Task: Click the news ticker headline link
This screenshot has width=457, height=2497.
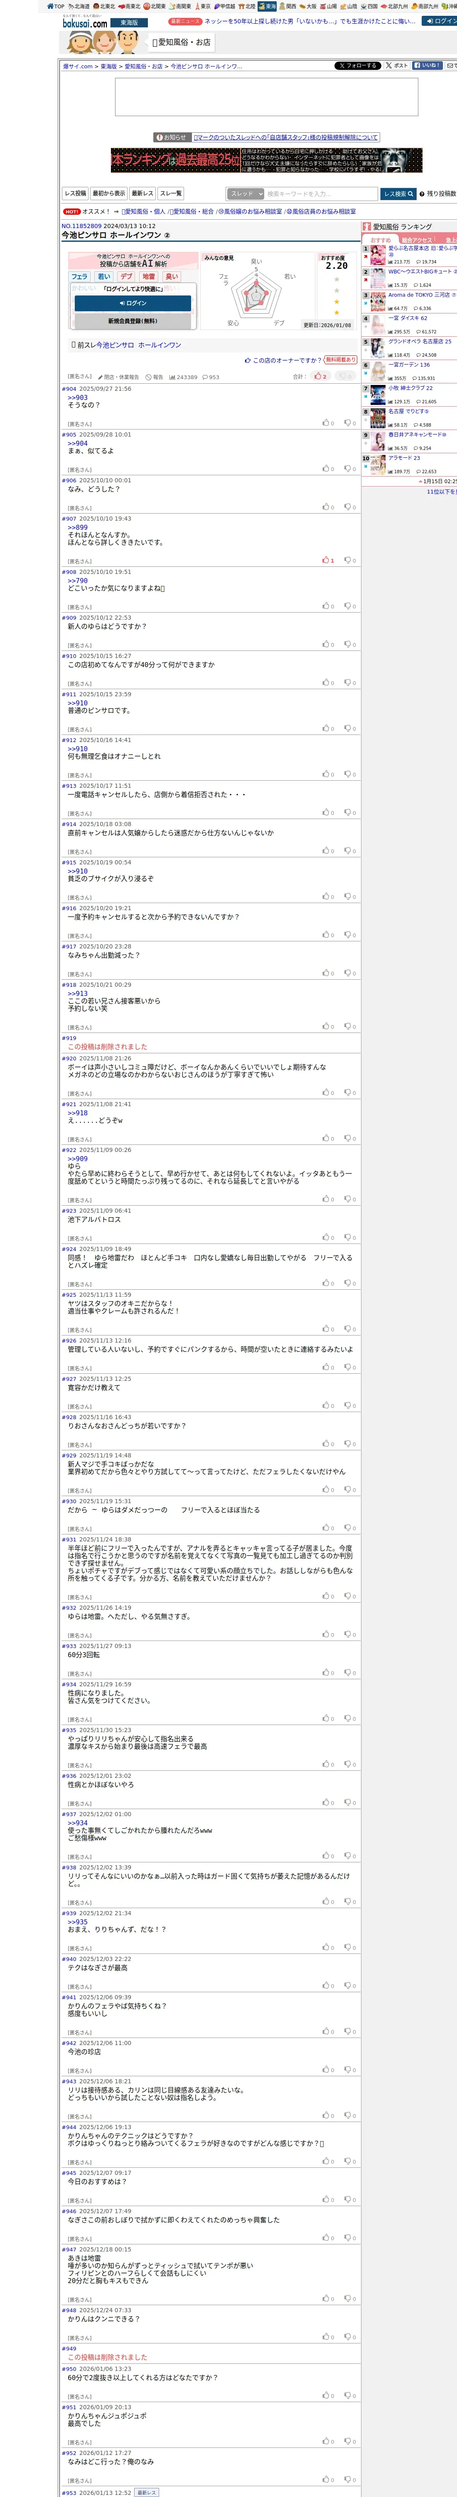Action: coord(311,20)
